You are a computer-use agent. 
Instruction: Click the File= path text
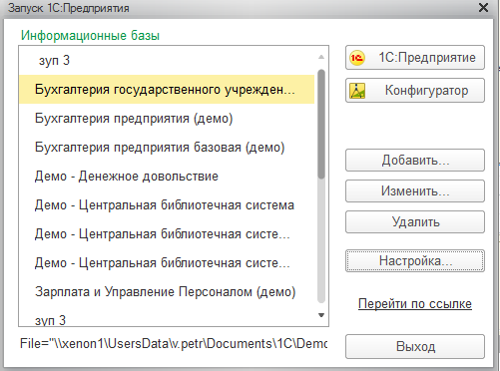click(x=174, y=343)
